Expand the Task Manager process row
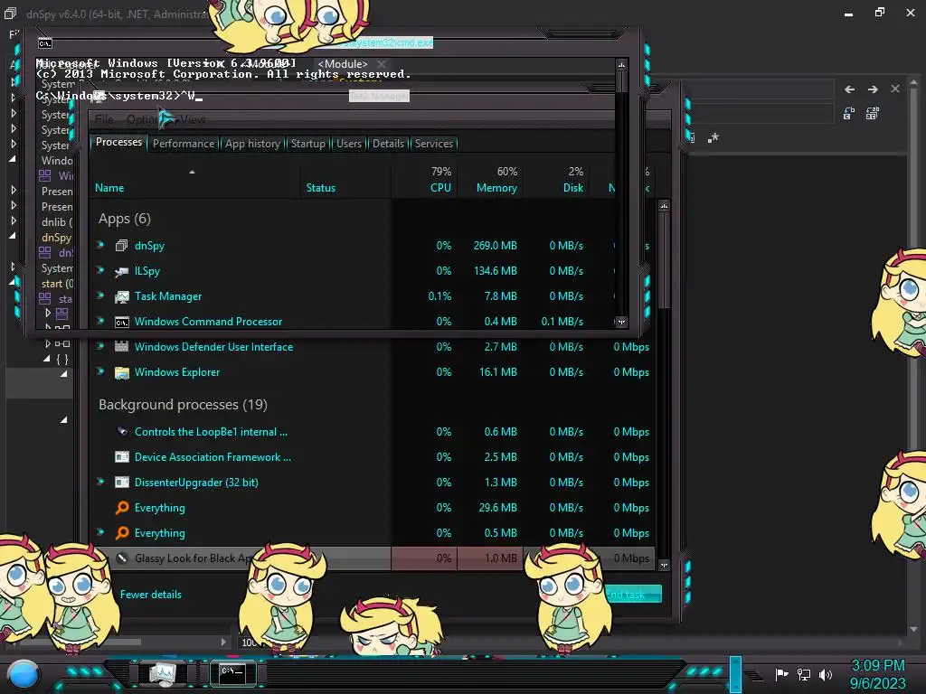This screenshot has height=694, width=926. pos(100,295)
